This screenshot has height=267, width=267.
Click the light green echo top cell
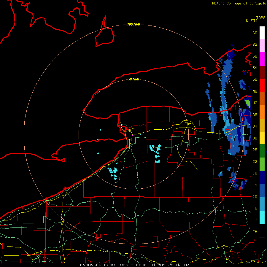[248, 103]
